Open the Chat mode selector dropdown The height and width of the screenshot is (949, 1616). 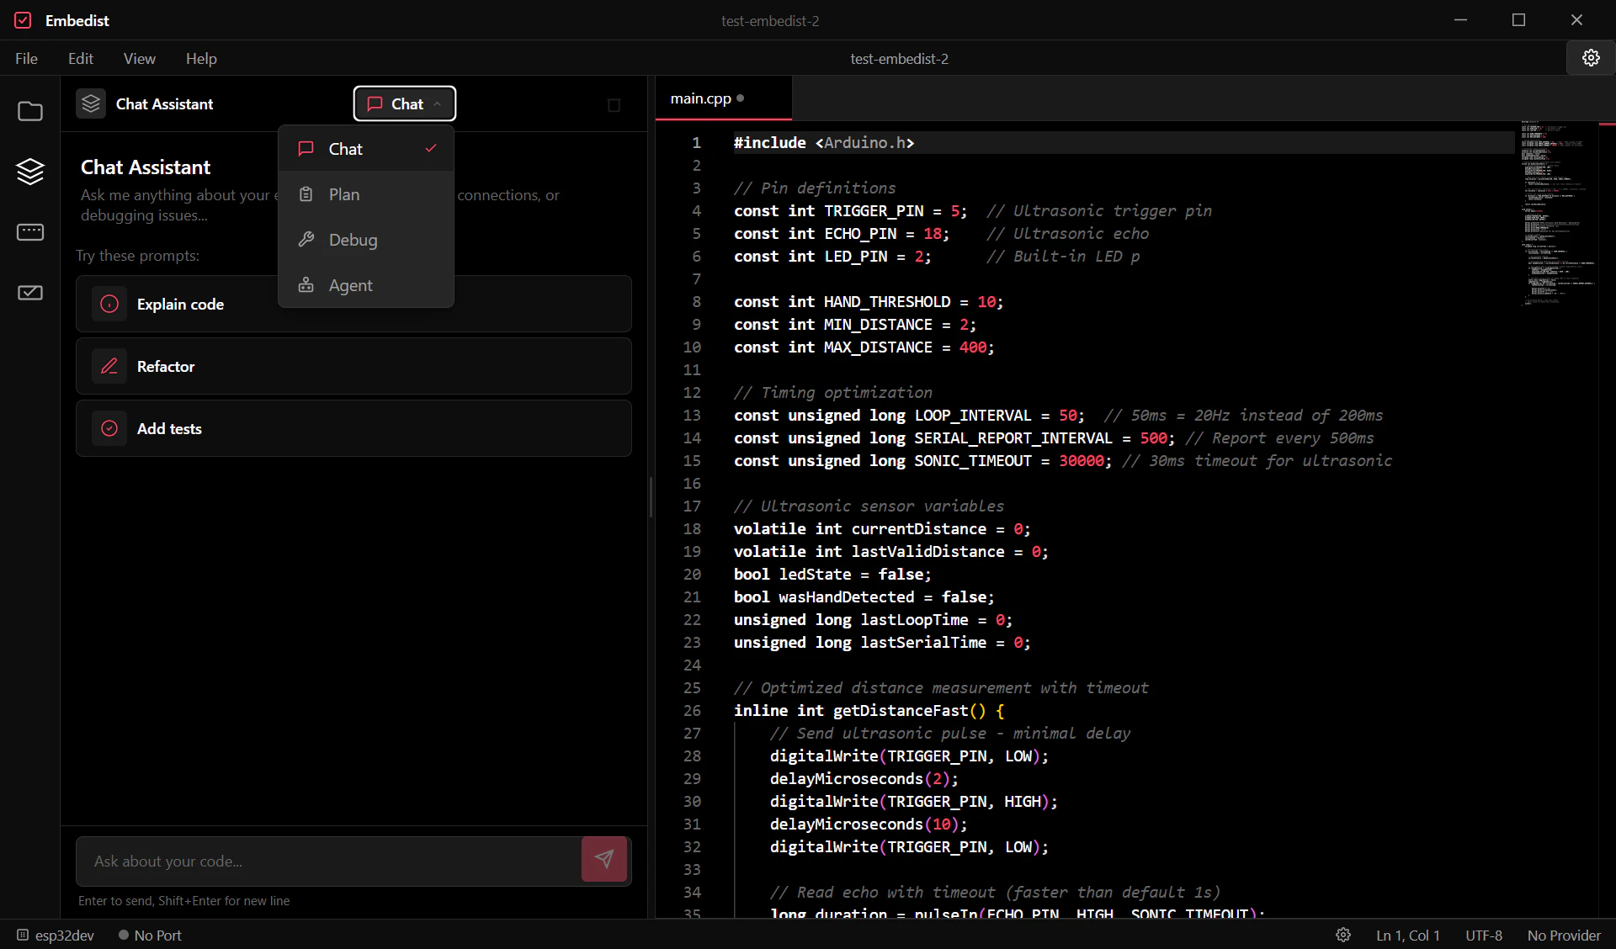click(404, 103)
